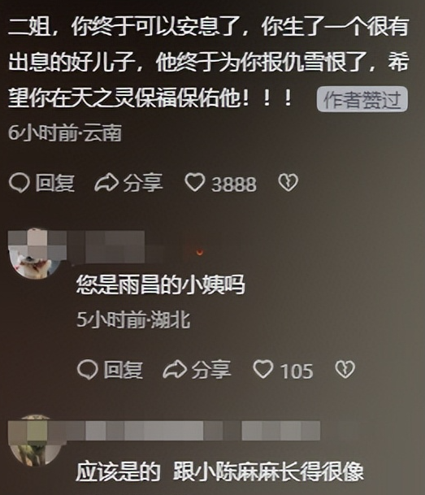Tap the 6小时前·云南 timestamp
This screenshot has width=425, height=495.
tap(65, 132)
